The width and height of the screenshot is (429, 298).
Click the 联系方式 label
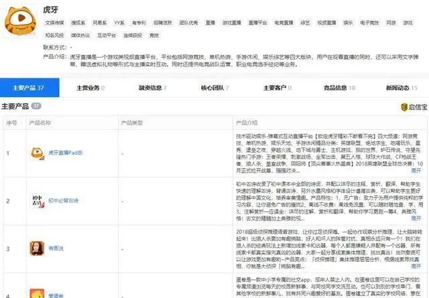point(54,48)
